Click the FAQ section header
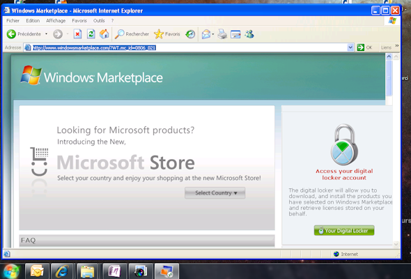 tap(147, 241)
